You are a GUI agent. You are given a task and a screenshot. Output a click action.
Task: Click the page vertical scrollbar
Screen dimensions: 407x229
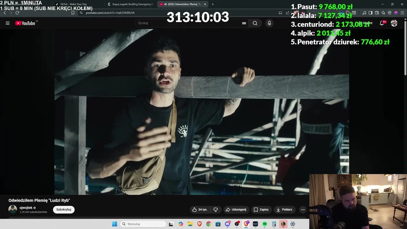405,48
